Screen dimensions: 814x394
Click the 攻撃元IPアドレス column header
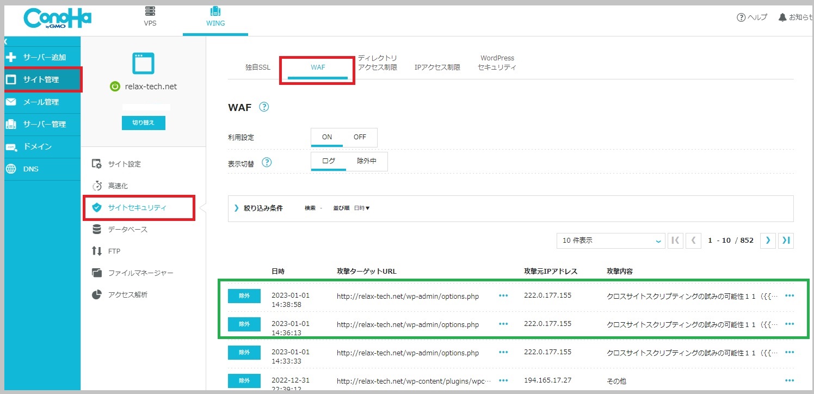[x=551, y=271]
